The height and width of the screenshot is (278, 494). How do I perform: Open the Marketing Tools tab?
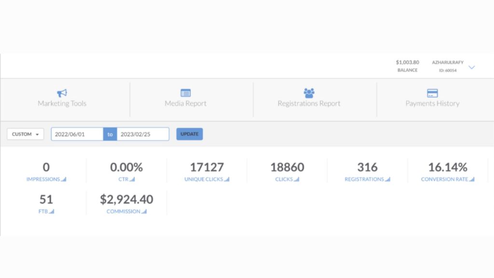tap(62, 103)
